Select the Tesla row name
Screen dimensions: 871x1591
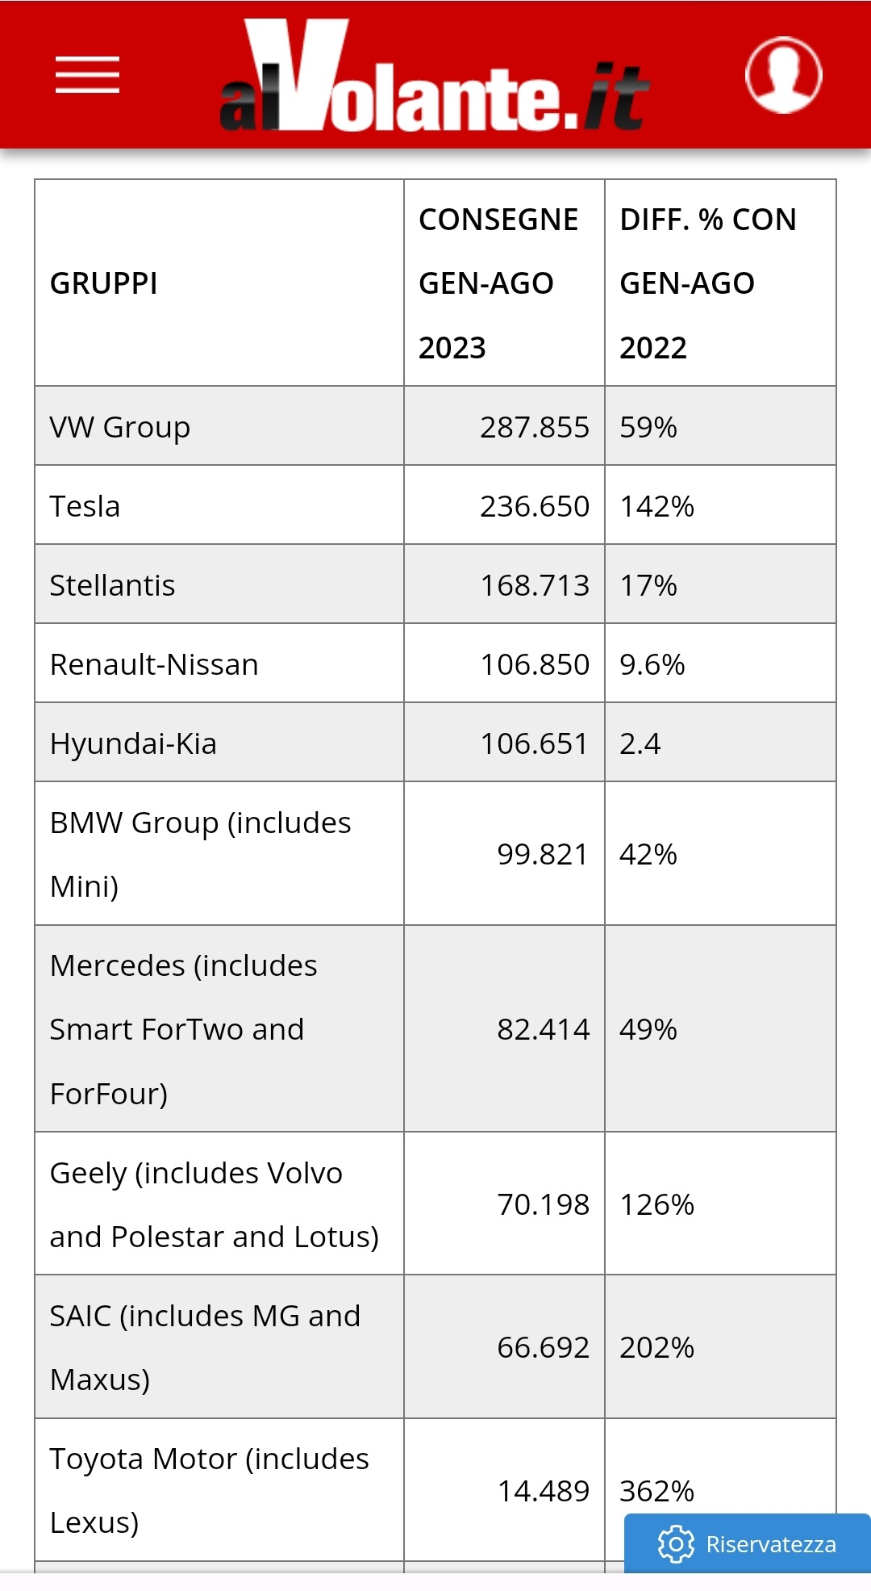pos(85,506)
